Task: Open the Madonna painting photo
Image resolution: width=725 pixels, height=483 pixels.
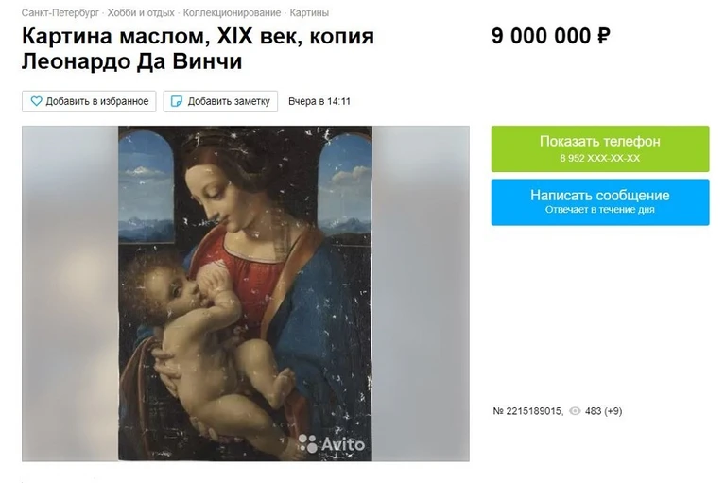Action: [245, 294]
